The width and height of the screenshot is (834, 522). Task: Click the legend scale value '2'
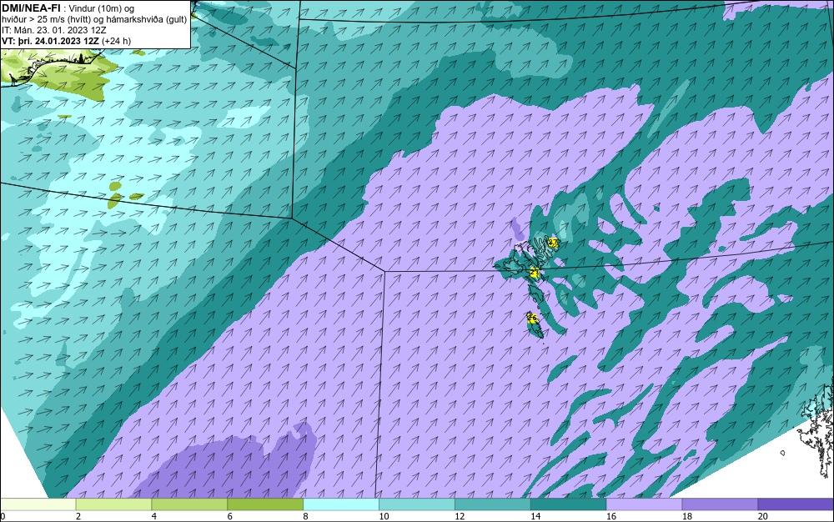78,516
